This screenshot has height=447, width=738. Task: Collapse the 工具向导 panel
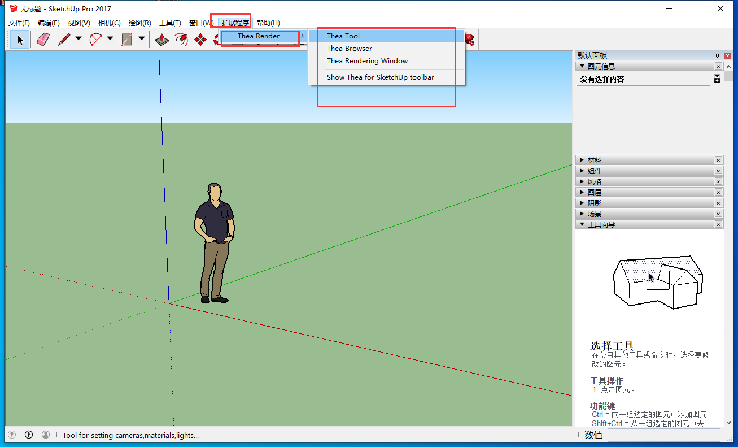click(x=582, y=224)
